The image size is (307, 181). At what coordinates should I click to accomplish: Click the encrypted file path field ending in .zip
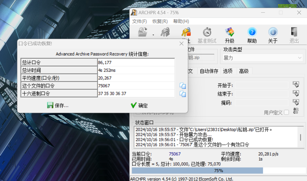tap(201, 58)
